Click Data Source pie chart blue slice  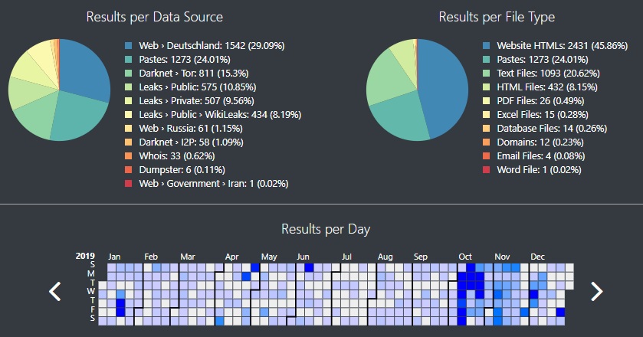(86, 69)
